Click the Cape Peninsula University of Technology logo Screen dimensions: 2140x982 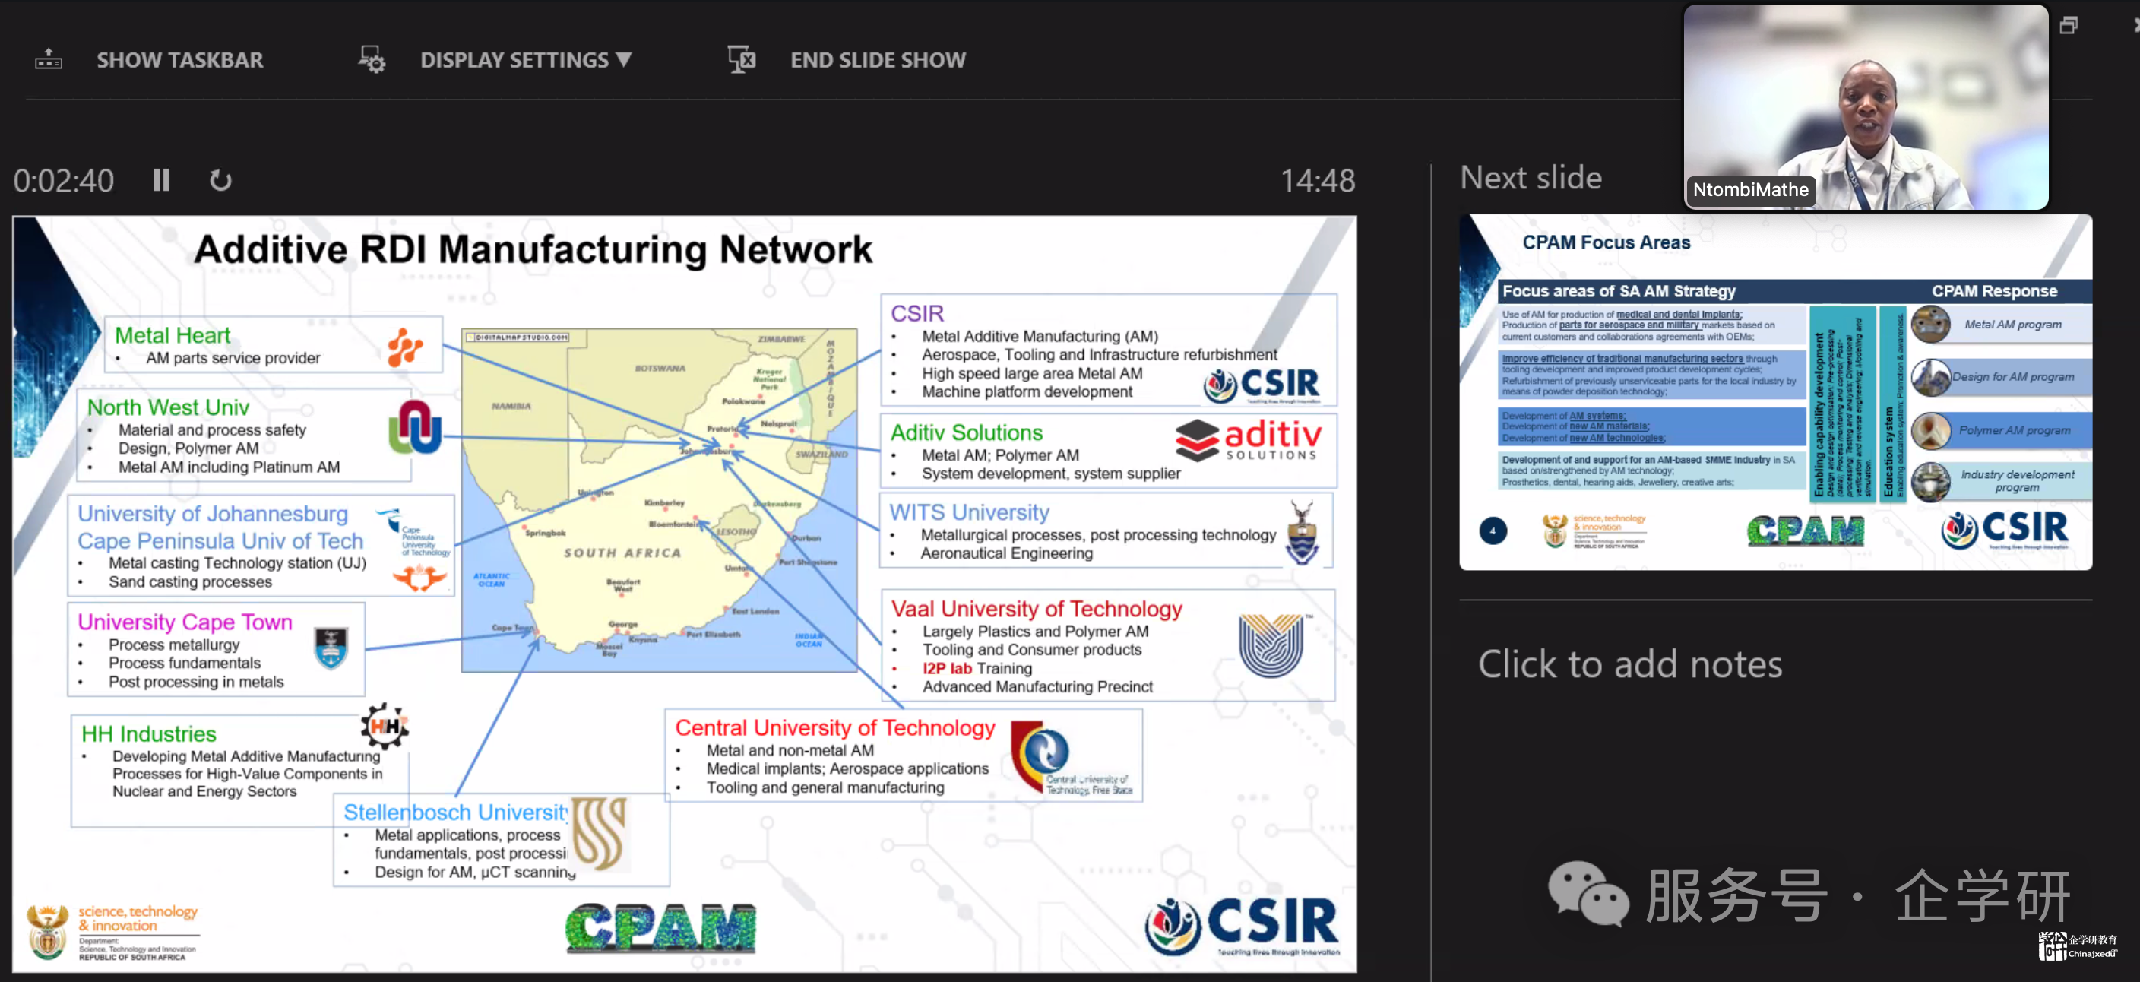[x=413, y=532]
